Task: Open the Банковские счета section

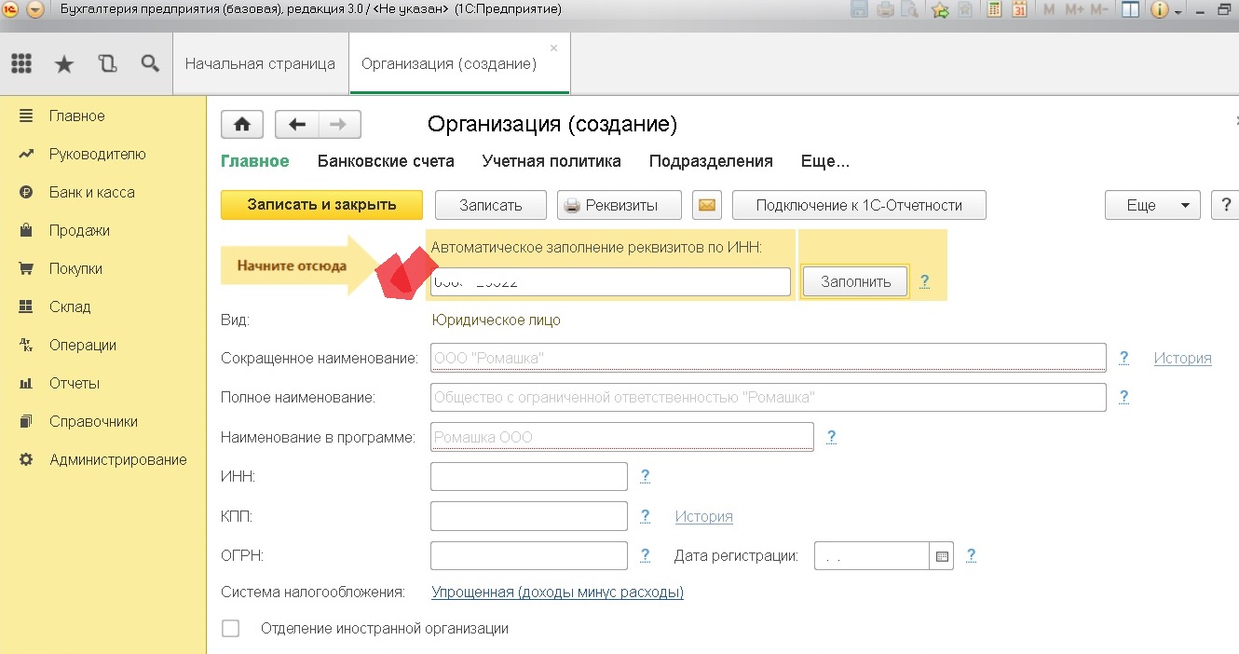Action: click(386, 161)
